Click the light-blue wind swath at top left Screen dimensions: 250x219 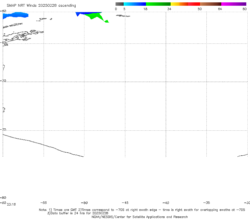[16, 15]
